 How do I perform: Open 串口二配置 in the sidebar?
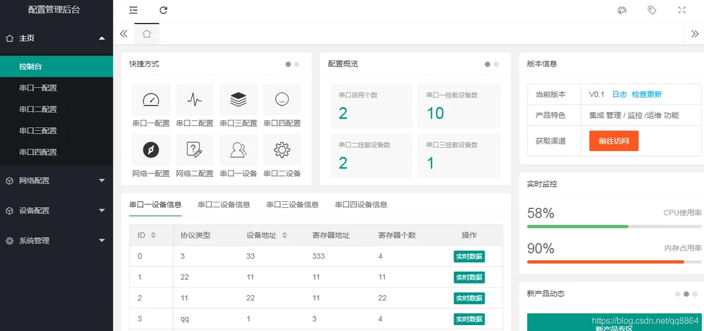pyautogui.click(x=56, y=109)
